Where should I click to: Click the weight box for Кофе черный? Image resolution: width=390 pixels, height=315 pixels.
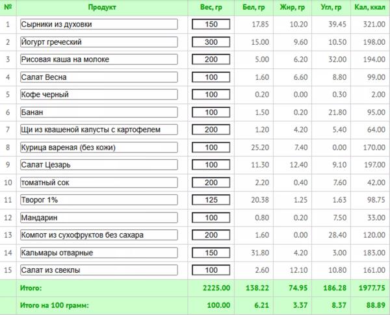(211, 95)
